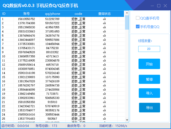Click QQ value 512292789

52,19
